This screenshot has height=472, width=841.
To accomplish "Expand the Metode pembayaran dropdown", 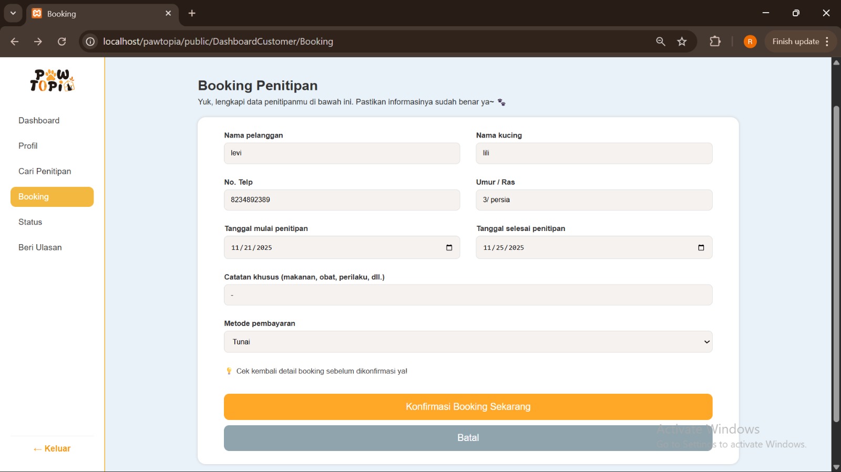I will click(468, 342).
